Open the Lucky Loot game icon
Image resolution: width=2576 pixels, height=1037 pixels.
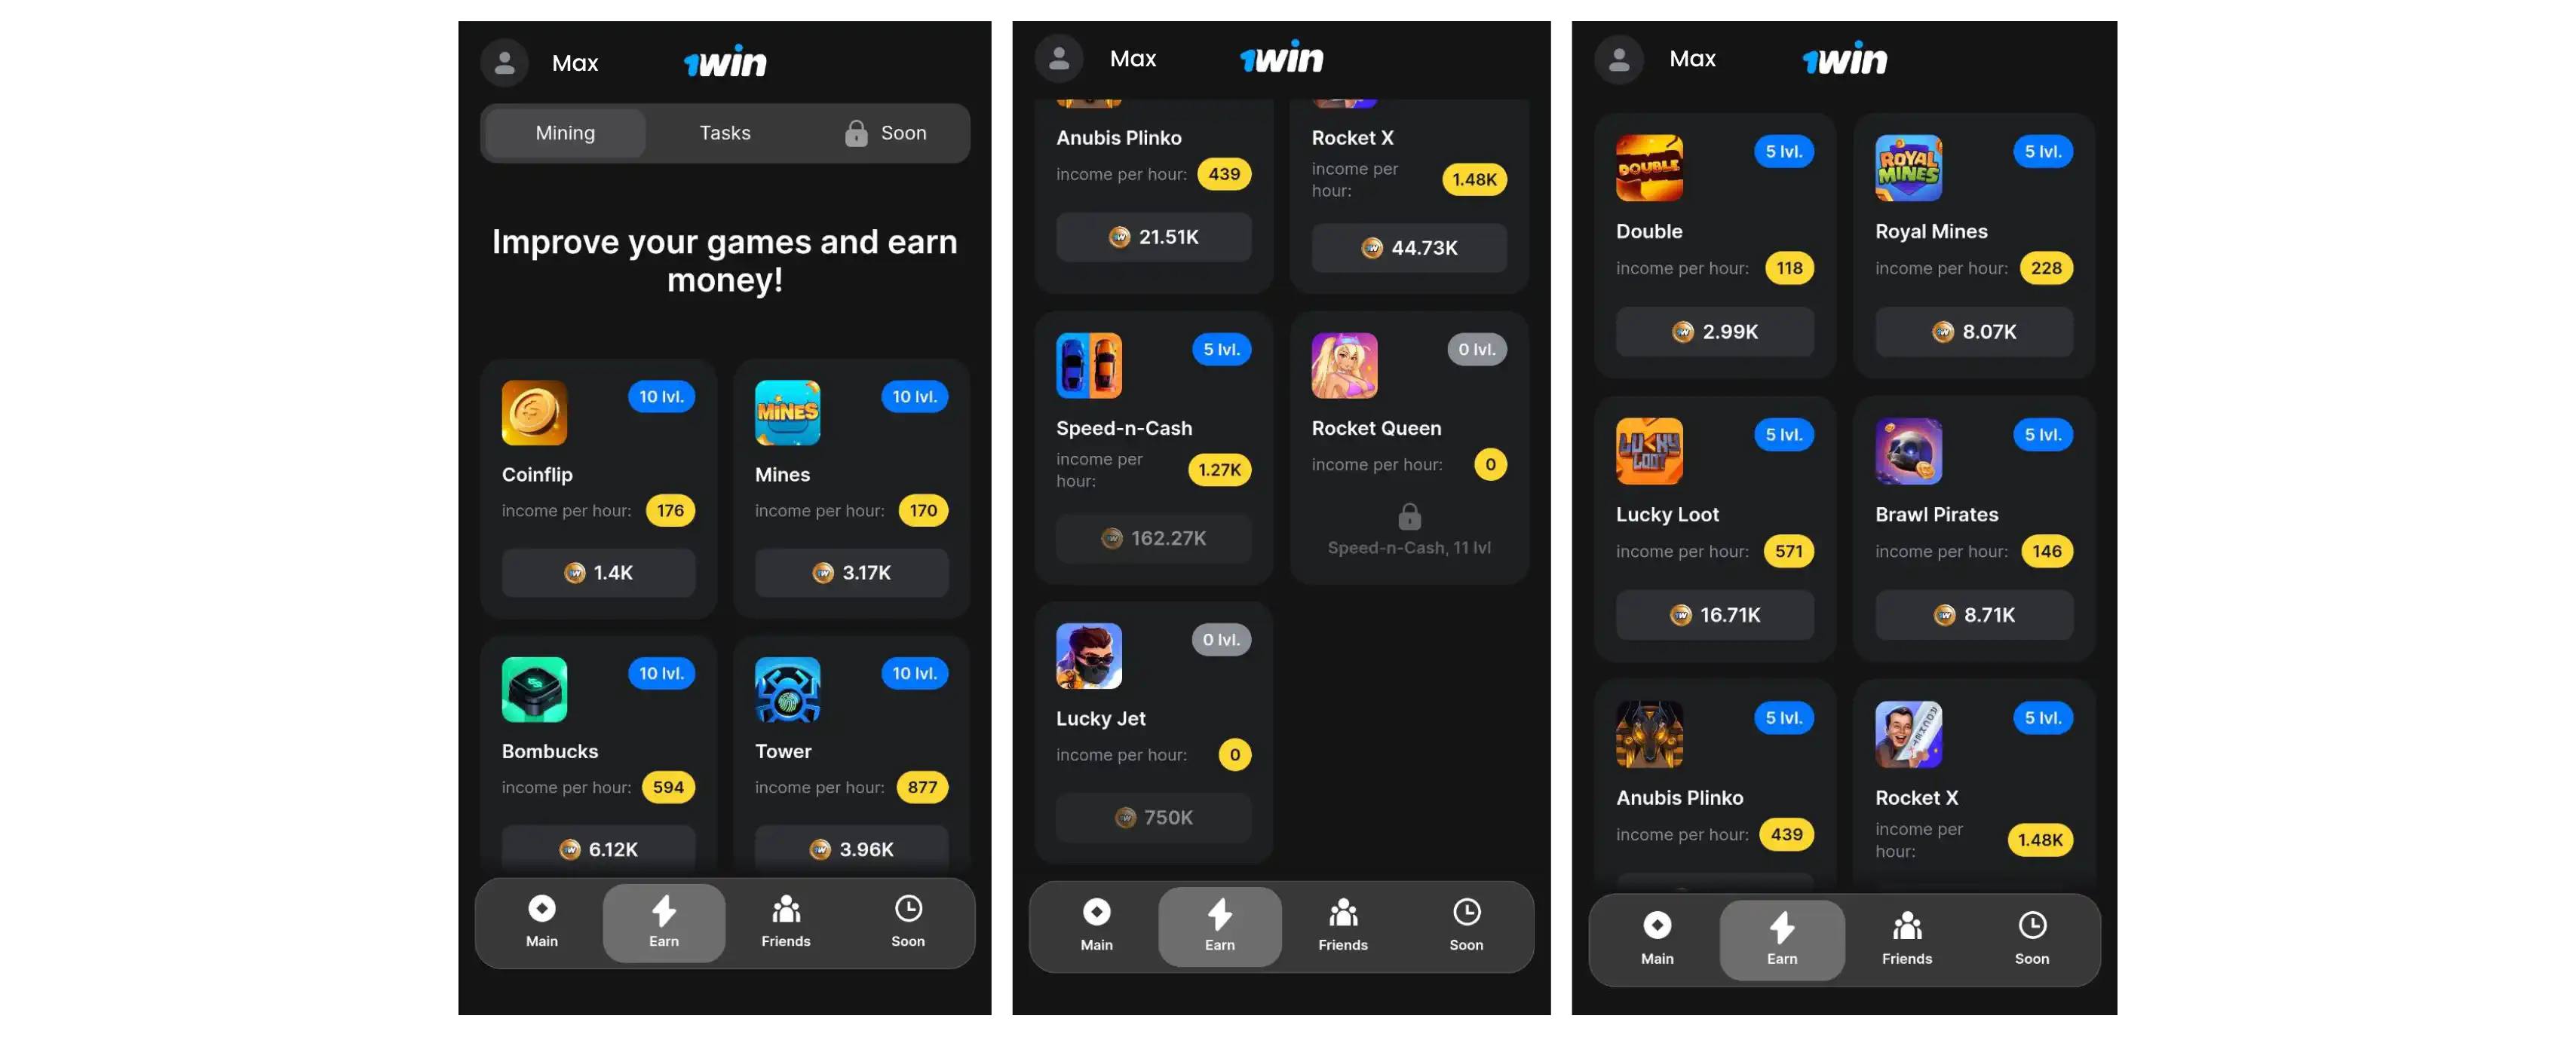click(1648, 451)
